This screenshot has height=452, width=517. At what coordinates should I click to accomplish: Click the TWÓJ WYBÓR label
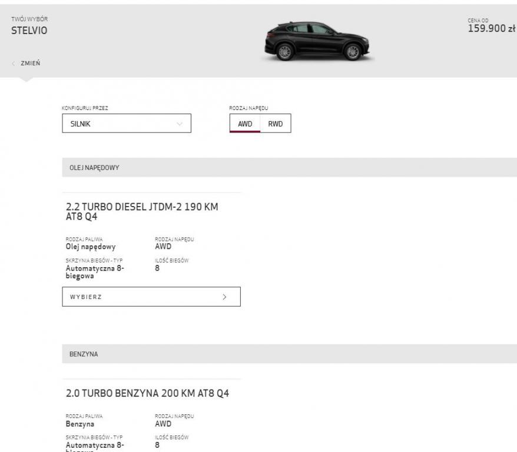(29, 19)
